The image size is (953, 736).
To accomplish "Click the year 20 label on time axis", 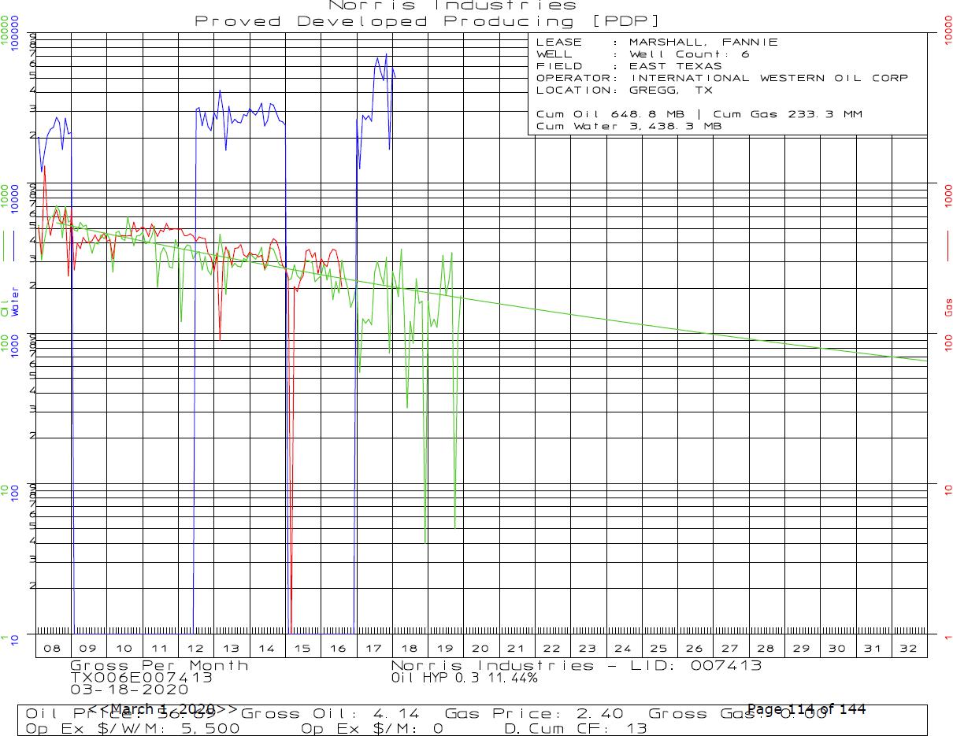I will point(480,649).
